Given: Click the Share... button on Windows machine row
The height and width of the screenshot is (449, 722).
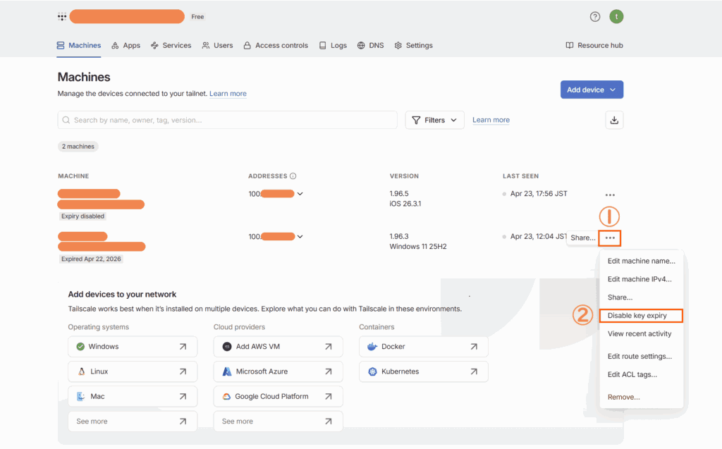Looking at the screenshot, I should click(x=582, y=238).
